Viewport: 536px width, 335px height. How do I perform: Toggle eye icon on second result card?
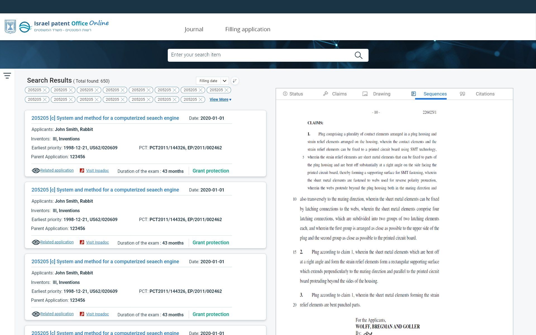pos(36,242)
